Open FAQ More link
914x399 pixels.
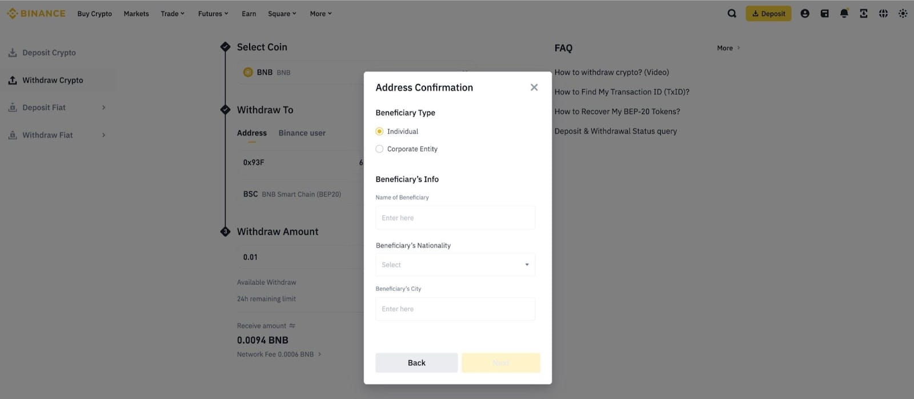[728, 48]
